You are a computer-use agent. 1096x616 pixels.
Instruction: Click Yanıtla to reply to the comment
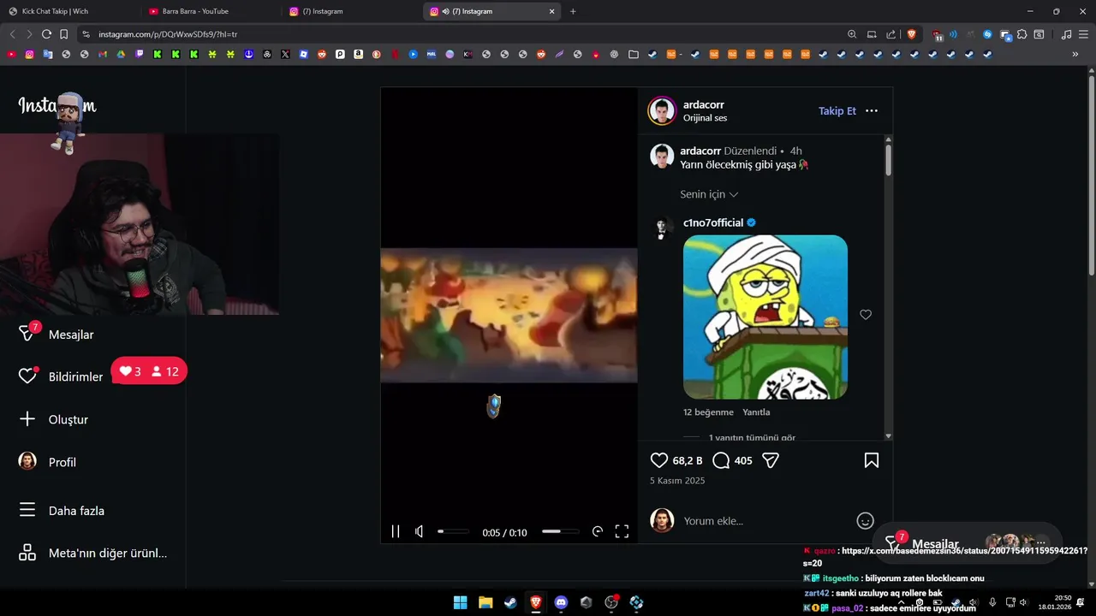click(756, 412)
